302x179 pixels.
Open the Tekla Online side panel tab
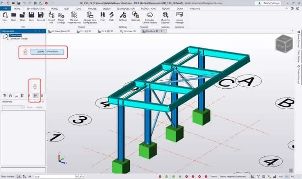point(298,56)
